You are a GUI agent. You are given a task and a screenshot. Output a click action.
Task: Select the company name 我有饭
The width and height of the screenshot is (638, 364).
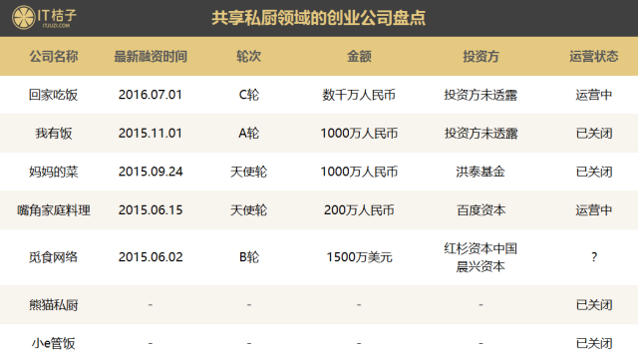click(x=53, y=134)
